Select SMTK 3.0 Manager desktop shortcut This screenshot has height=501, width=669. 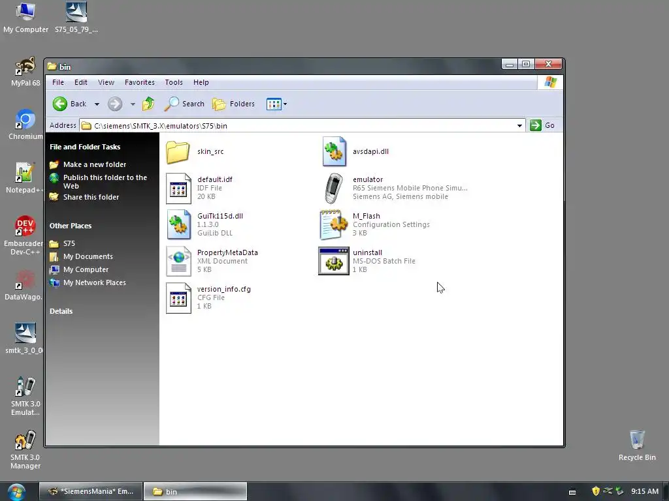click(25, 450)
